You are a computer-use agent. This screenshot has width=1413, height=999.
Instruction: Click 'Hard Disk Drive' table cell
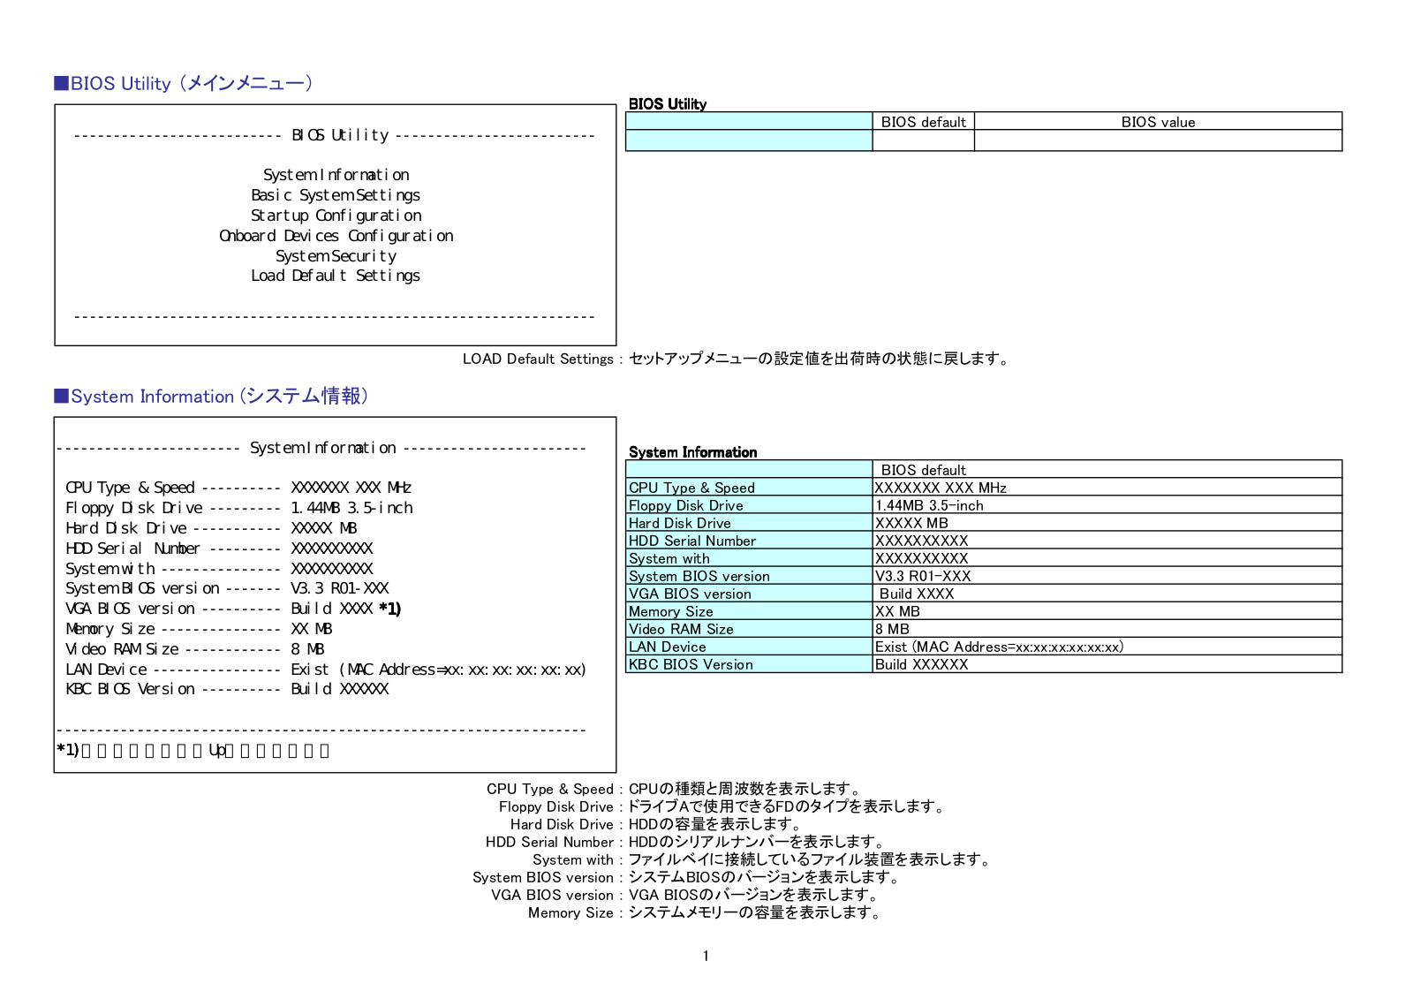[749, 523]
